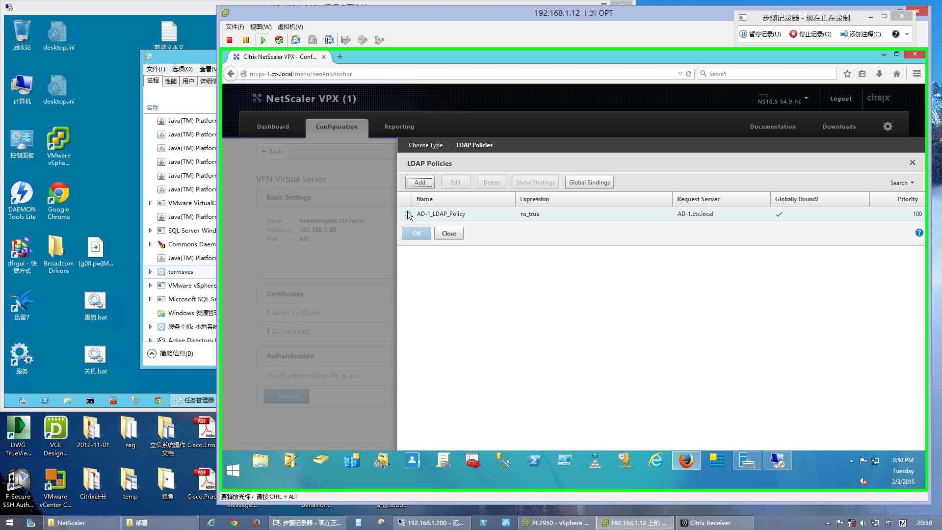942x530 pixels.
Task: Click the green Power On play icon
Action: [x=263, y=40]
